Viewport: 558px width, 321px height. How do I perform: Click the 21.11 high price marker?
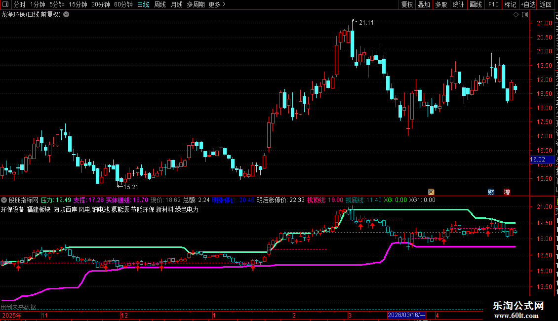(366, 23)
